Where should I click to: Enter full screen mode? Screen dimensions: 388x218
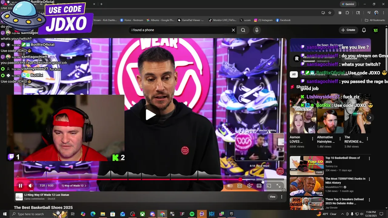278,186
